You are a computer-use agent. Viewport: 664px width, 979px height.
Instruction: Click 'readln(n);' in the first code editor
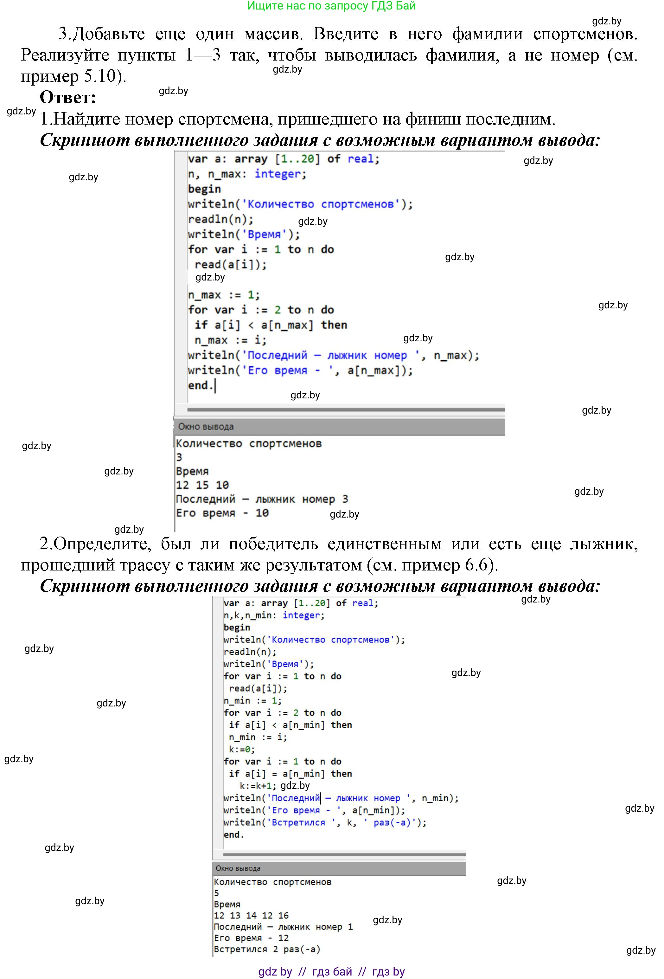click(220, 219)
